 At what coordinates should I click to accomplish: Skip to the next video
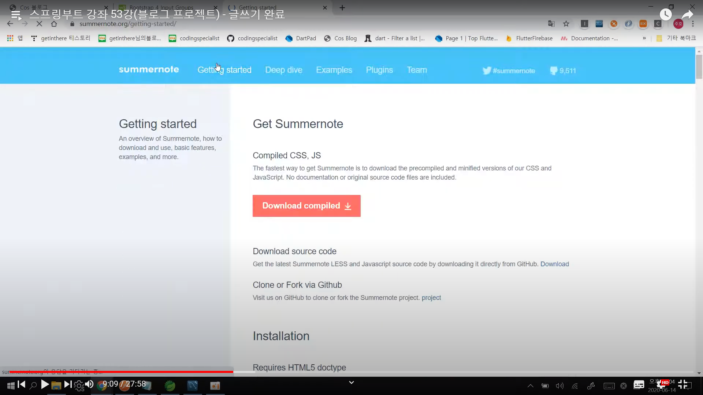tap(68, 384)
